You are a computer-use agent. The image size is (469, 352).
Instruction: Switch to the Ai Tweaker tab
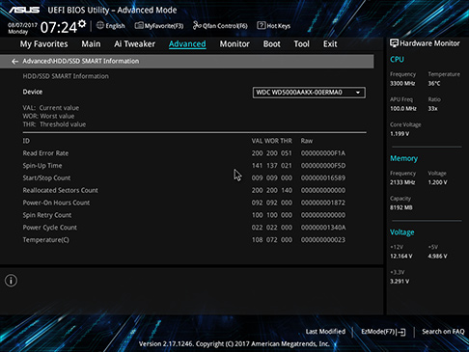point(134,44)
